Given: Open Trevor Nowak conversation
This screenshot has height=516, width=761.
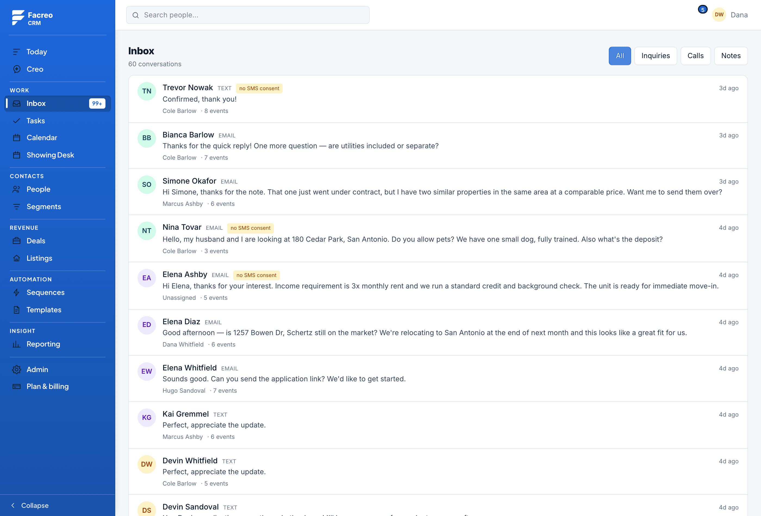Looking at the screenshot, I should 438,99.
